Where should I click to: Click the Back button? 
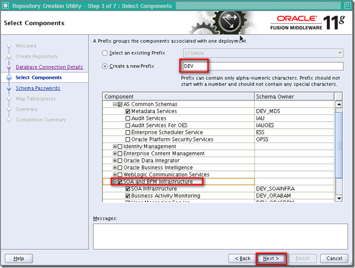[242, 258]
